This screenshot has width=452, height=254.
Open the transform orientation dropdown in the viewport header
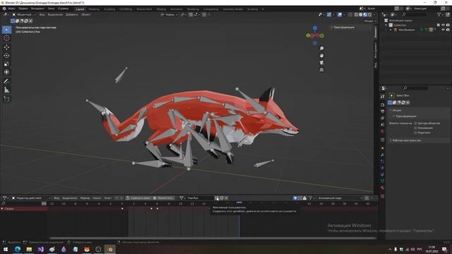pyautogui.click(x=169, y=15)
